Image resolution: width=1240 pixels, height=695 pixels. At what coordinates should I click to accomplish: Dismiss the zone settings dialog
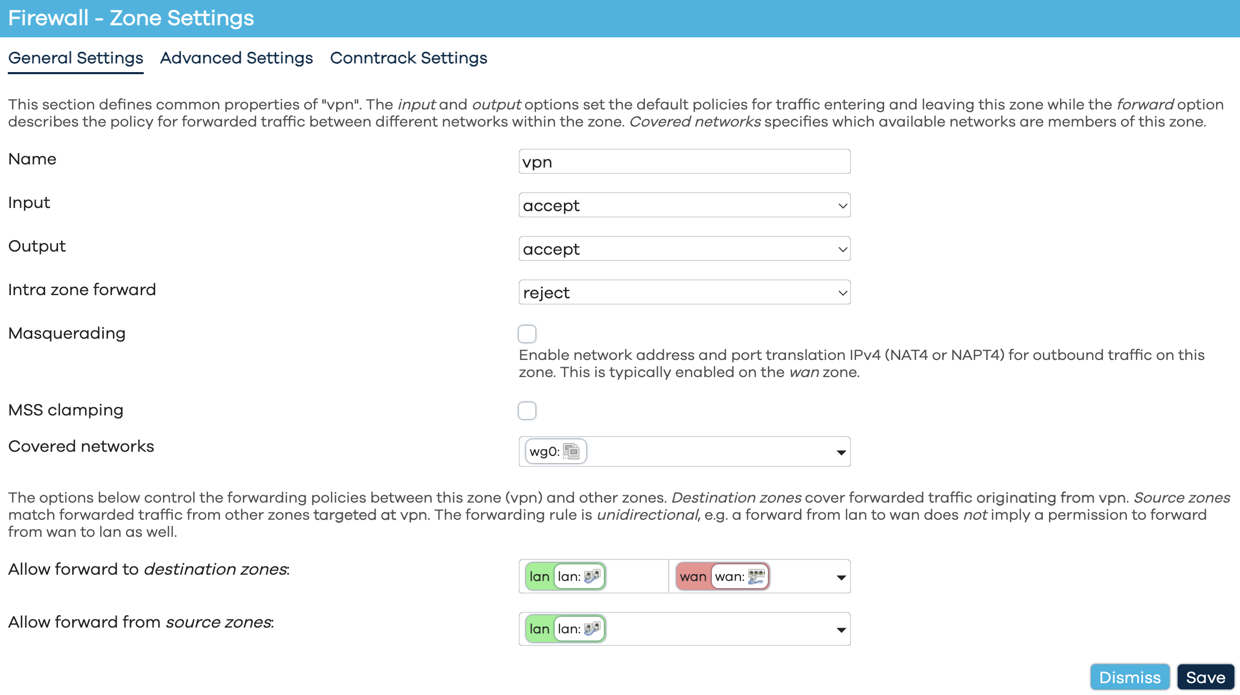pyautogui.click(x=1130, y=677)
